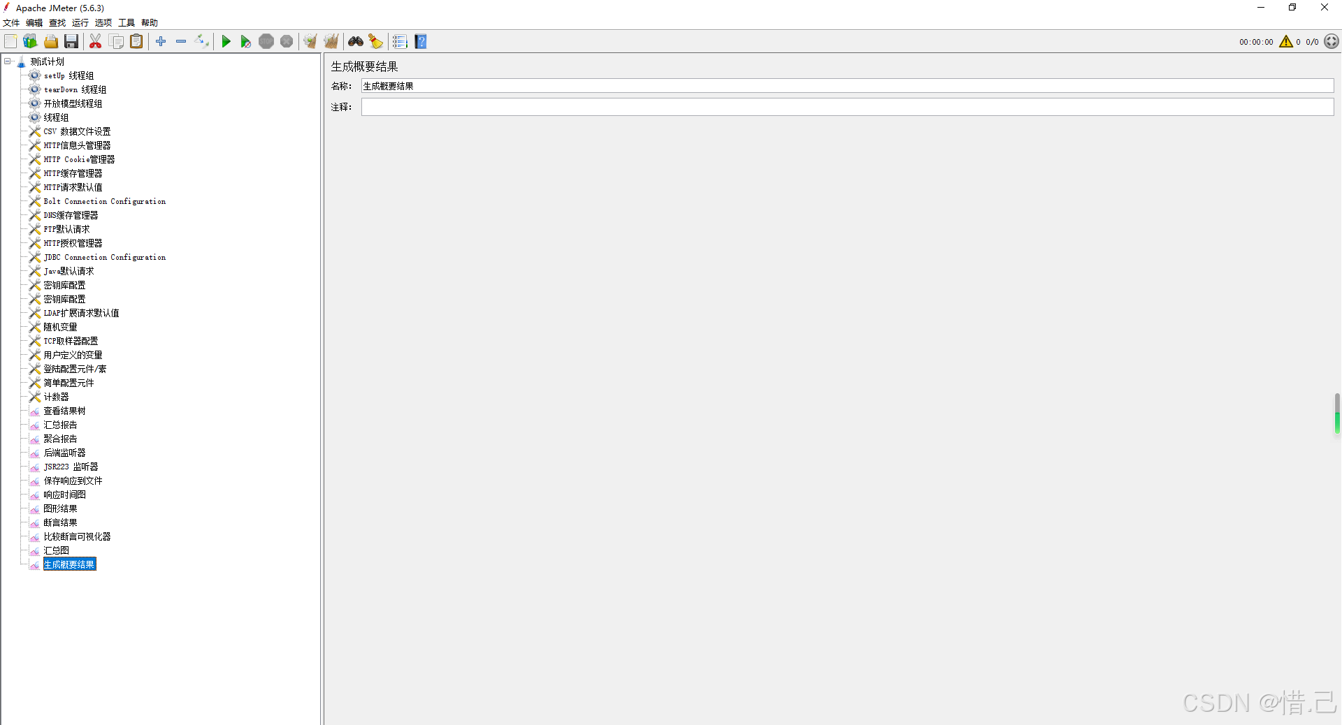Viewport: 1342px width, 725px height.
Task: Select DNS缓存管理器 in tree
Action: click(71, 215)
